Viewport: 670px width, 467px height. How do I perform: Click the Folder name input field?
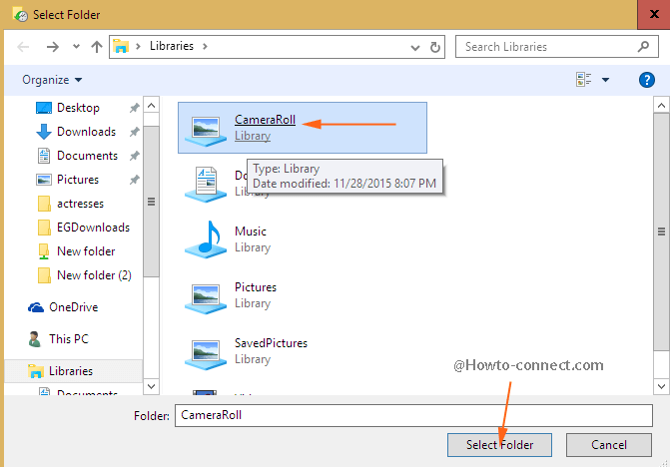pyautogui.click(x=413, y=415)
